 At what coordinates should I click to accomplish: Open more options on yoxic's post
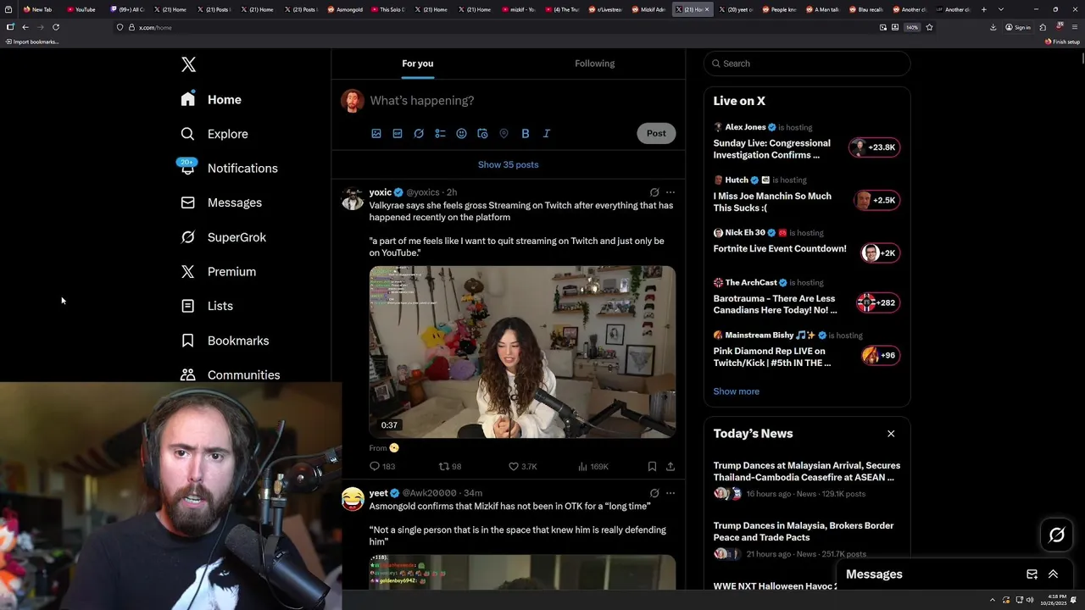(x=670, y=192)
